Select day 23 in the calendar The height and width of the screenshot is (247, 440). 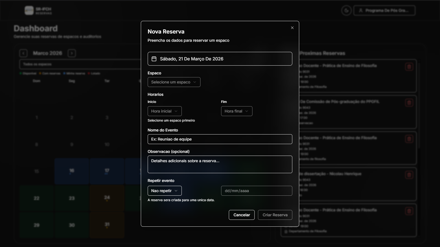pyautogui.click(x=72, y=198)
